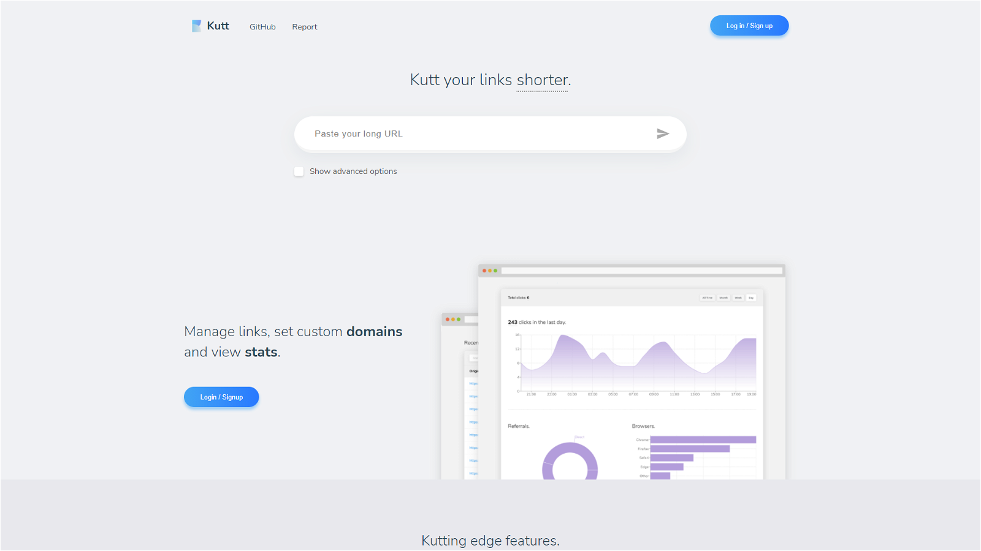Click the 'Kutting edge features.' heading
Viewport: 981px width, 551px height.
click(x=490, y=541)
